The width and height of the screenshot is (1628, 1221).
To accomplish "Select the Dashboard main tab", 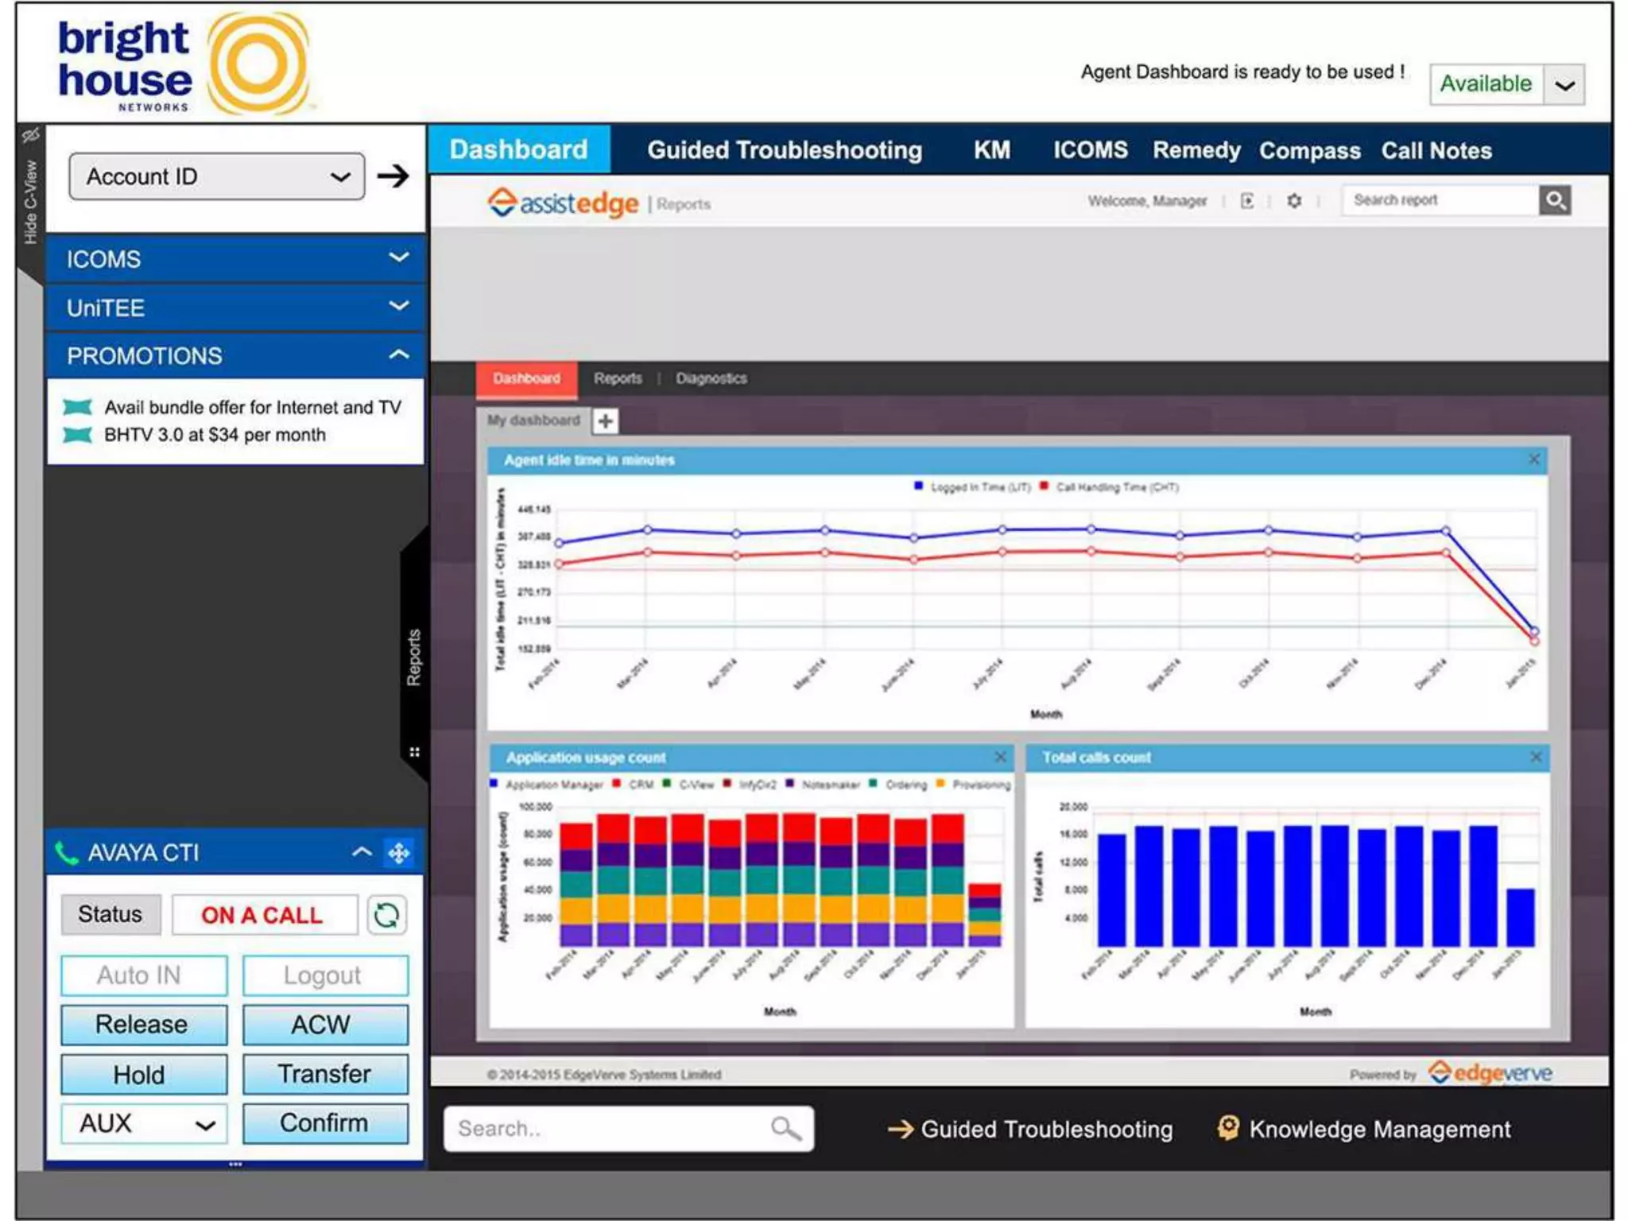I will (519, 149).
